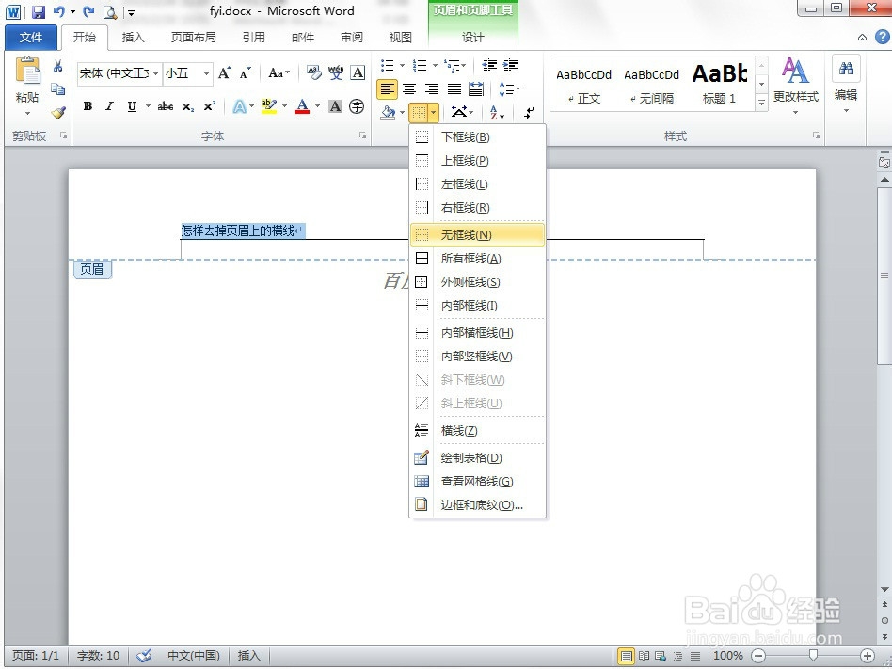Viewport: 892px width, 669px height.
Task: Click the 中文(中国) language indicator
Action: 194,656
